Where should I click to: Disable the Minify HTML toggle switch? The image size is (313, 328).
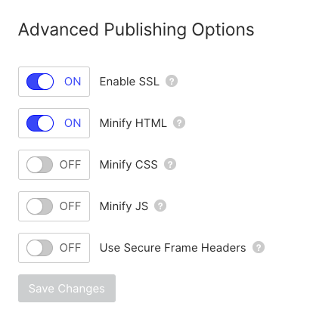(x=40, y=123)
